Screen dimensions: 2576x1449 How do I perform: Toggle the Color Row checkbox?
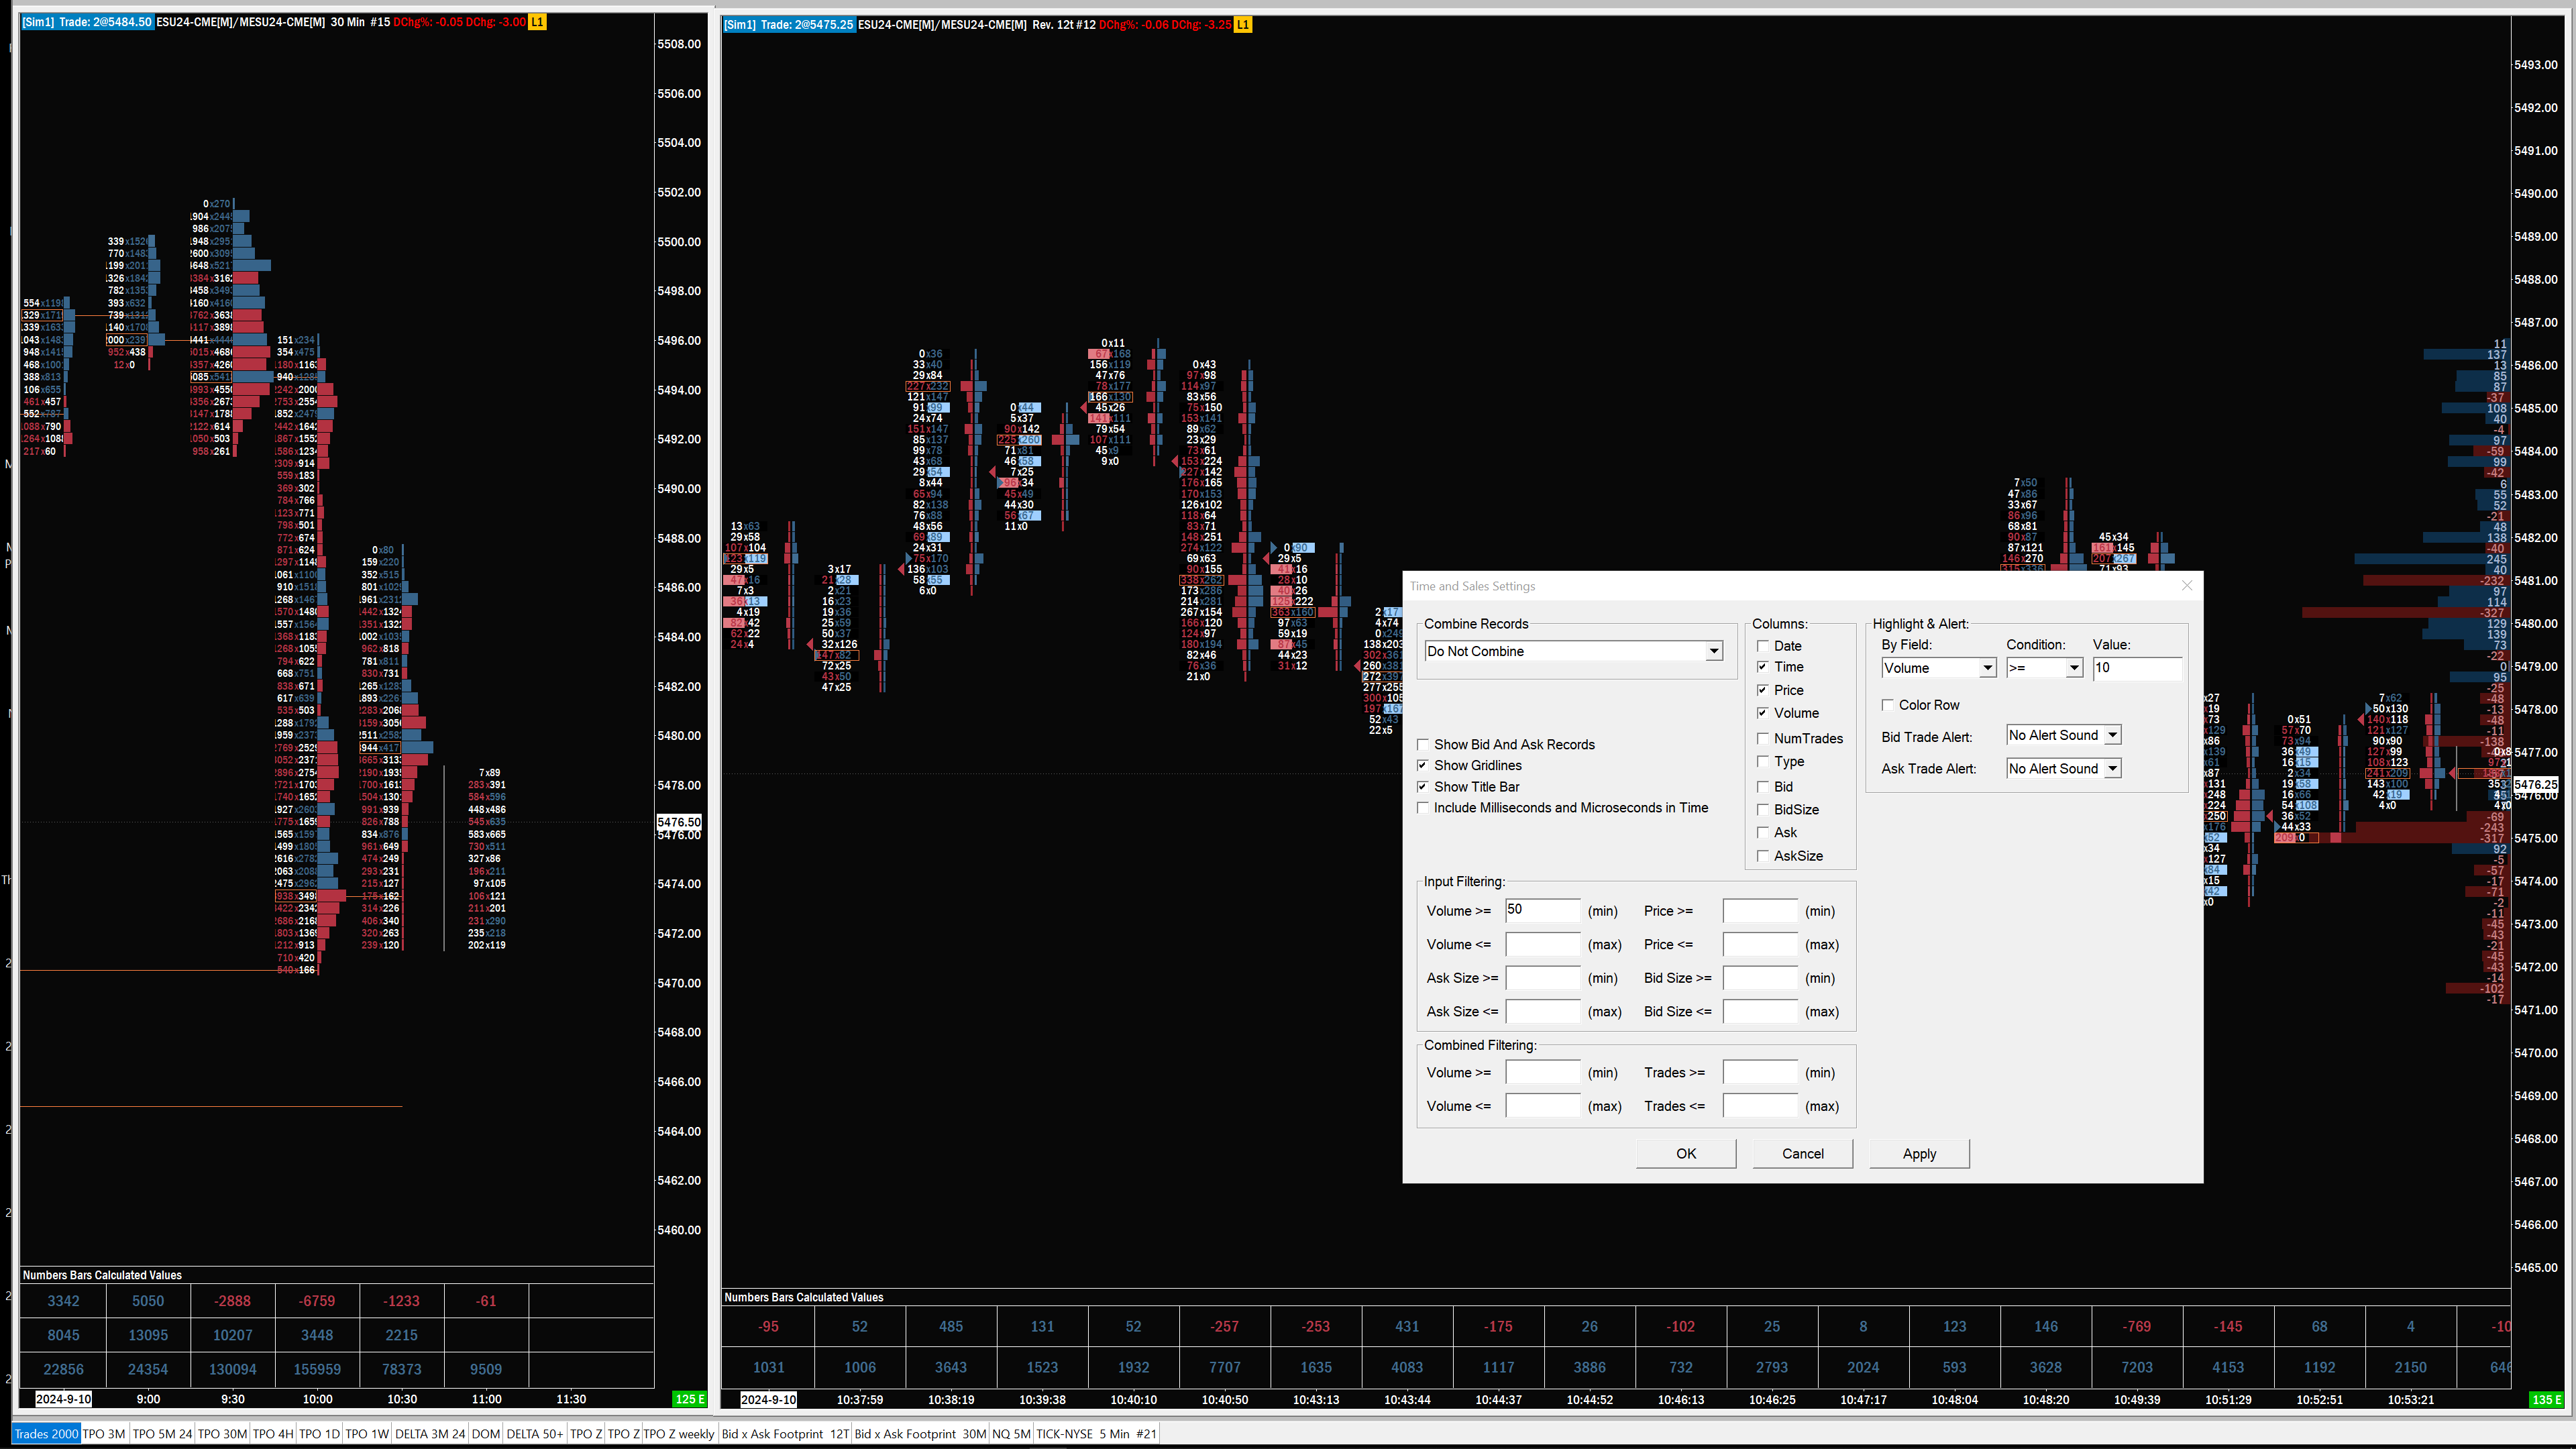(1888, 705)
